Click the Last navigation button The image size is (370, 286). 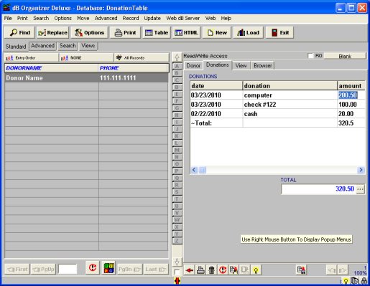(155, 270)
